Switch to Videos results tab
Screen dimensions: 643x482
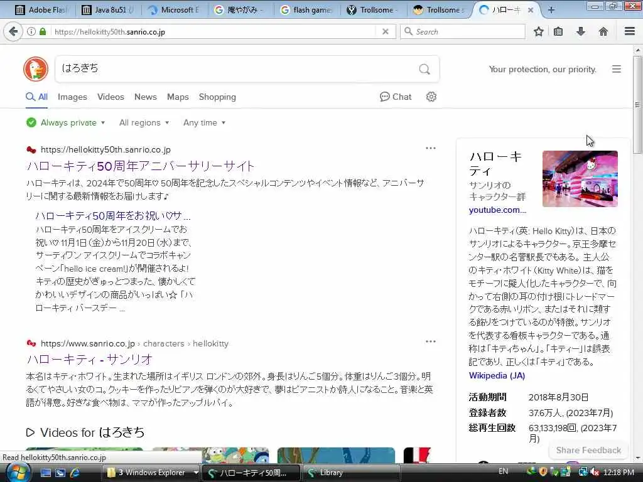tap(111, 97)
